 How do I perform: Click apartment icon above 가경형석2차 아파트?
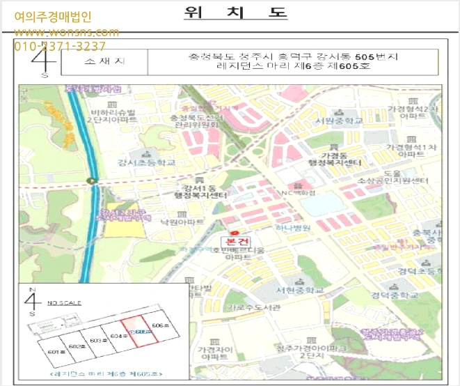pyautogui.click(x=413, y=101)
